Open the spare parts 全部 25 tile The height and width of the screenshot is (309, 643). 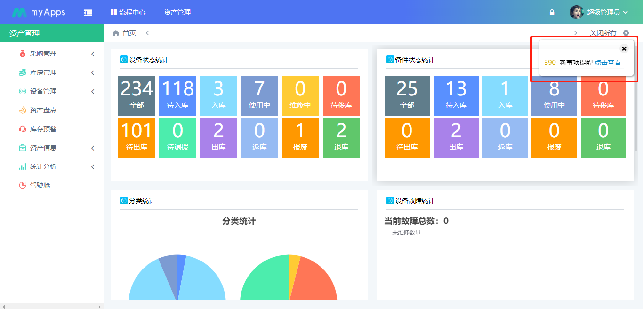pyautogui.click(x=407, y=95)
